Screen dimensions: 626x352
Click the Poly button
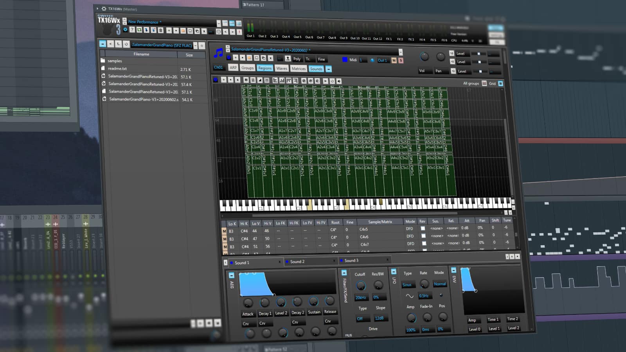(x=297, y=59)
